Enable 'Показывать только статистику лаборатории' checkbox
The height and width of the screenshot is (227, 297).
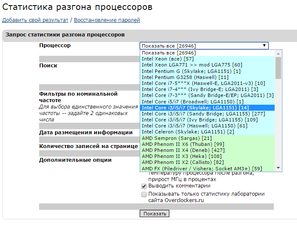pos(144,194)
